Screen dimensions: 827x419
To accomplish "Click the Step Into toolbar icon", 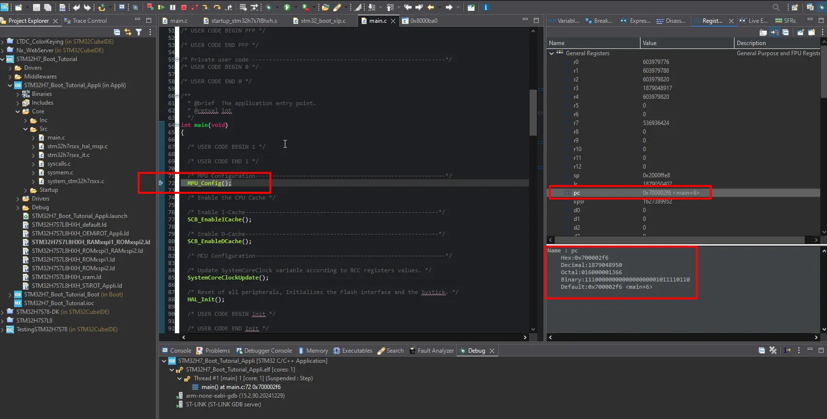I will coord(205,7).
